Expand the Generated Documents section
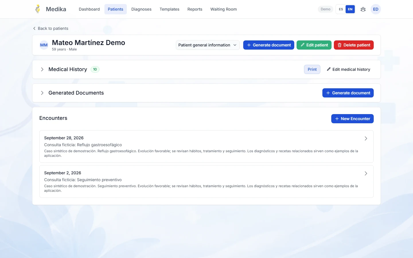 pyautogui.click(x=42, y=93)
